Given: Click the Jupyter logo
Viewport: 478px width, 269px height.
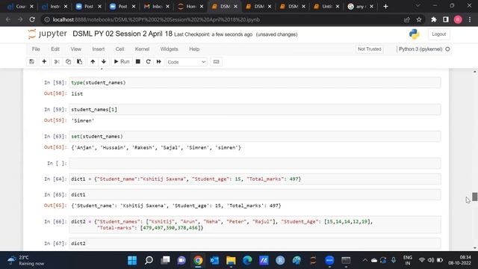Looking at the screenshot, I should click(x=47, y=34).
